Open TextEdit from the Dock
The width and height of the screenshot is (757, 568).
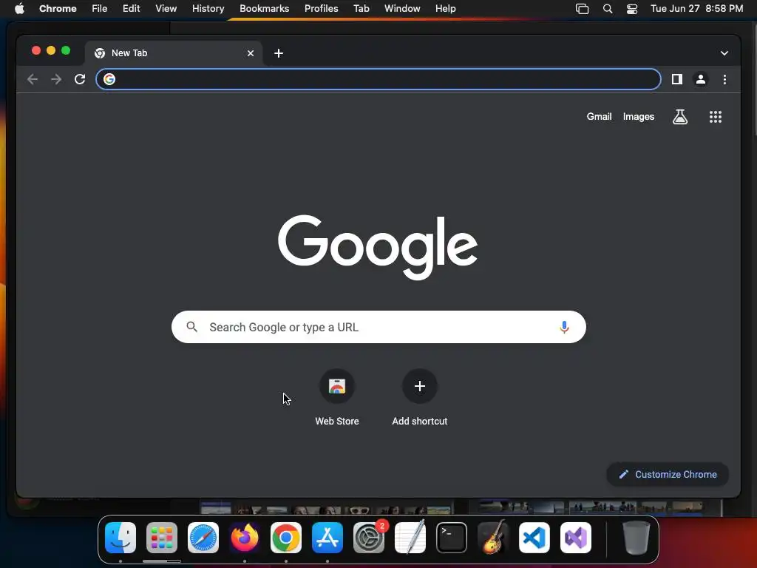410,538
